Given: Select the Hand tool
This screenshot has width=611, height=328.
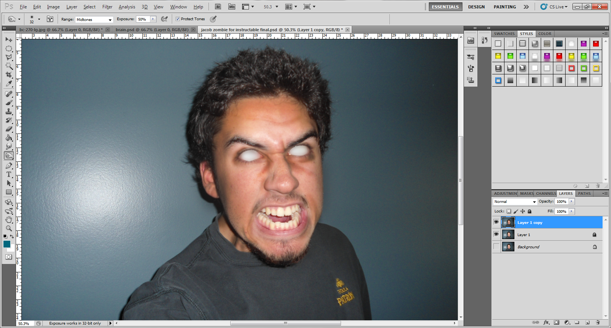Looking at the screenshot, I should (x=9, y=220).
